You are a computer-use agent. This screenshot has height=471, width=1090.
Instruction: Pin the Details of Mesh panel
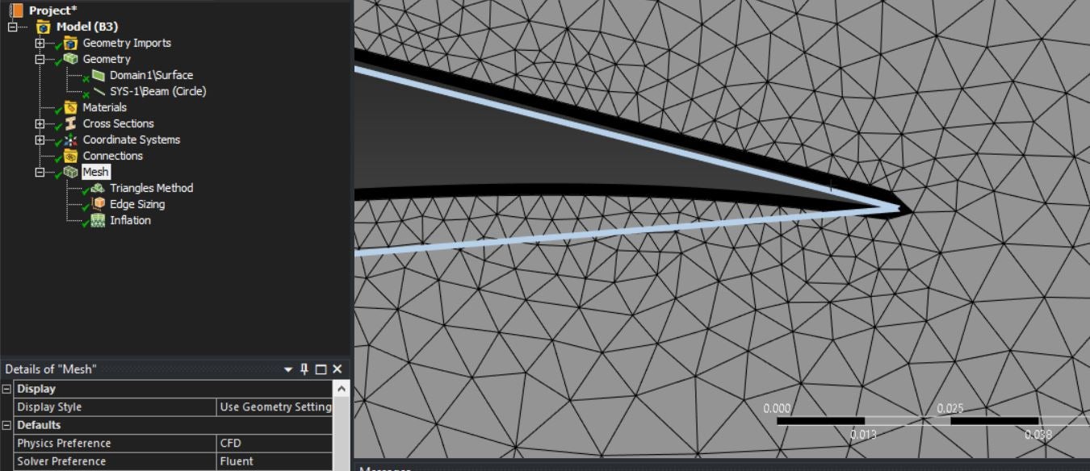tap(304, 369)
